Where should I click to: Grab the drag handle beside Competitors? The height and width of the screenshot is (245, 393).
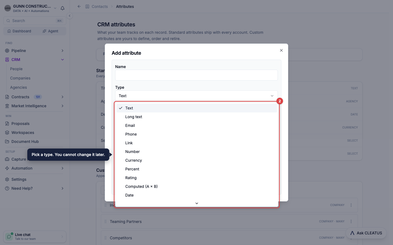click(105, 238)
